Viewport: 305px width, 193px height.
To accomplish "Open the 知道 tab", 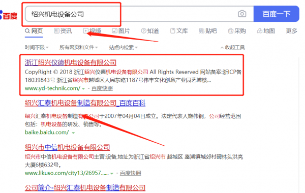I will pos(150,31).
